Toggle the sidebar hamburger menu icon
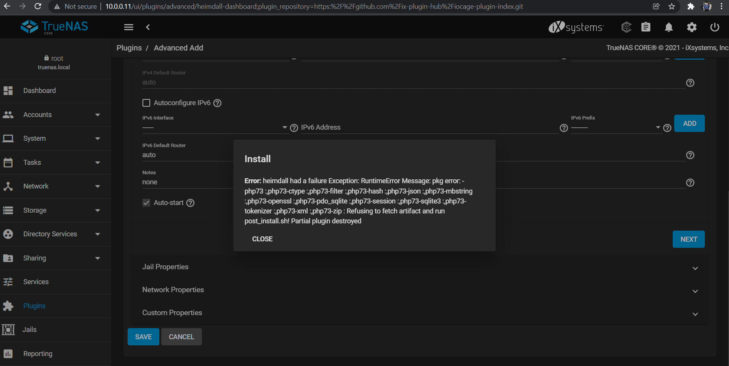 tap(129, 27)
